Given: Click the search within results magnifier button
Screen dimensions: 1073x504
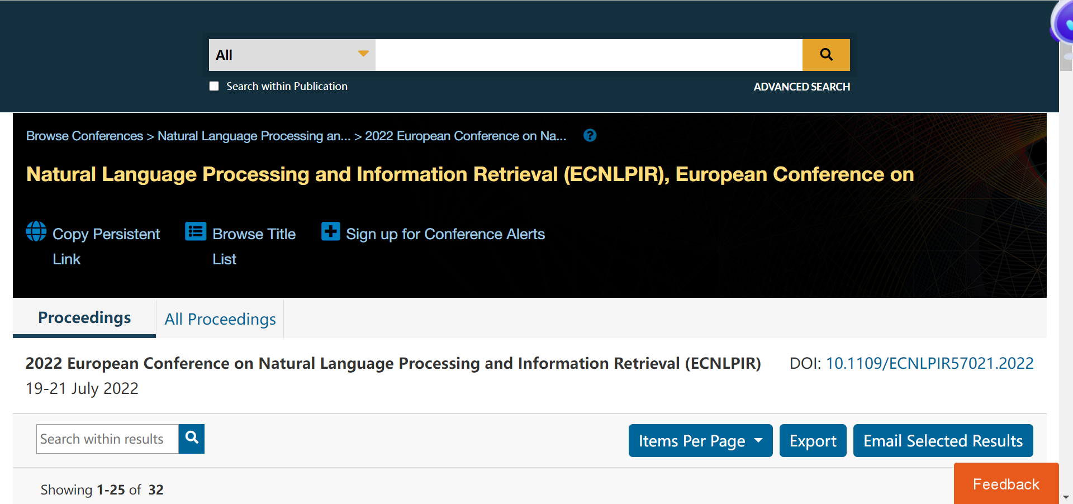Looking at the screenshot, I should tap(191, 439).
